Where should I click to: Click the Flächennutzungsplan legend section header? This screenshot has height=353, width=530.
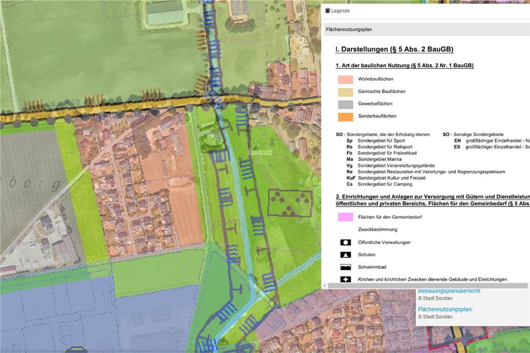[x=427, y=30]
